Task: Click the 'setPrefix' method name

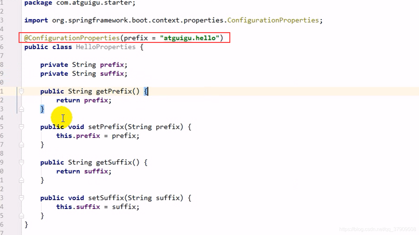Action: [x=106, y=127]
